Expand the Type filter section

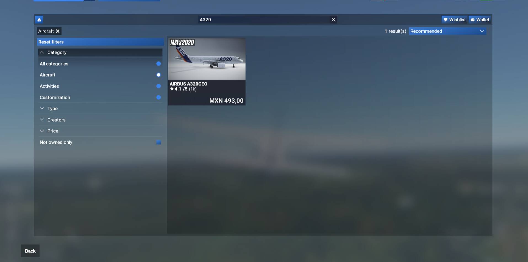pyautogui.click(x=100, y=109)
